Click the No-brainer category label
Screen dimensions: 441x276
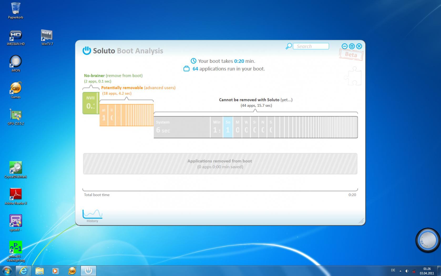(x=113, y=76)
